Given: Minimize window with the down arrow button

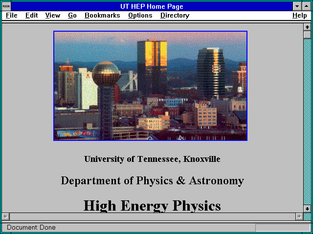Looking at the screenshot, I should tap(297, 6).
